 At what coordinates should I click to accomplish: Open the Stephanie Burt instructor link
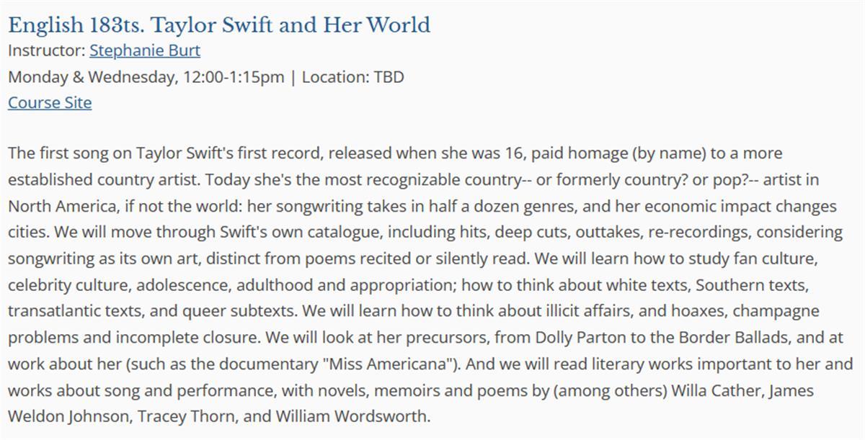click(145, 50)
